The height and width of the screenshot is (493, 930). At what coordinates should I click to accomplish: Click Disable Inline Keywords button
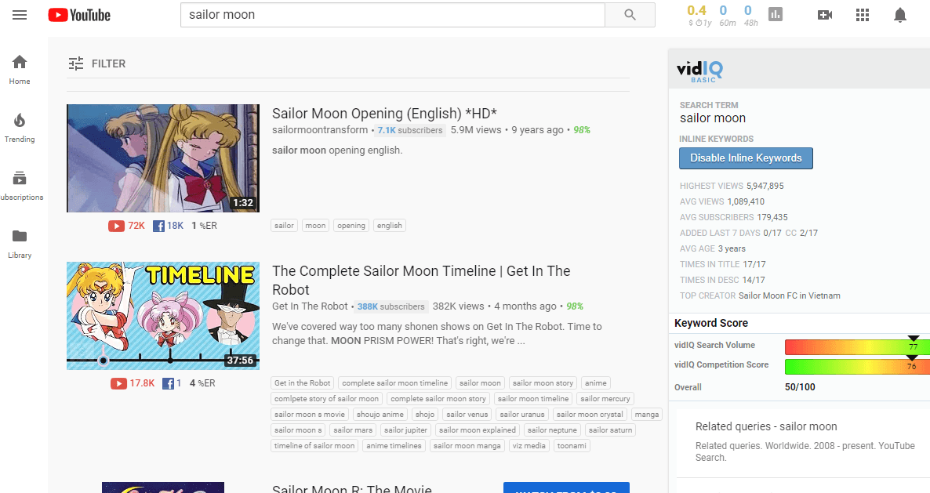pos(746,158)
